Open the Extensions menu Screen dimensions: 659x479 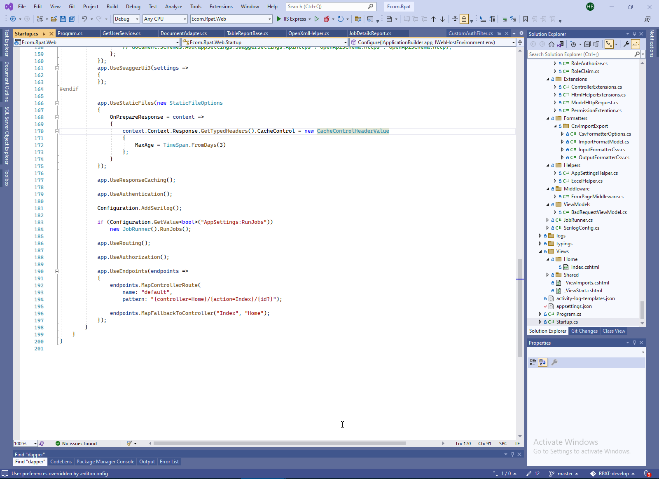(221, 7)
